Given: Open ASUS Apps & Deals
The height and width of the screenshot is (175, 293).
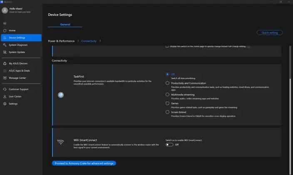Looking at the screenshot, I should click(x=21, y=71).
